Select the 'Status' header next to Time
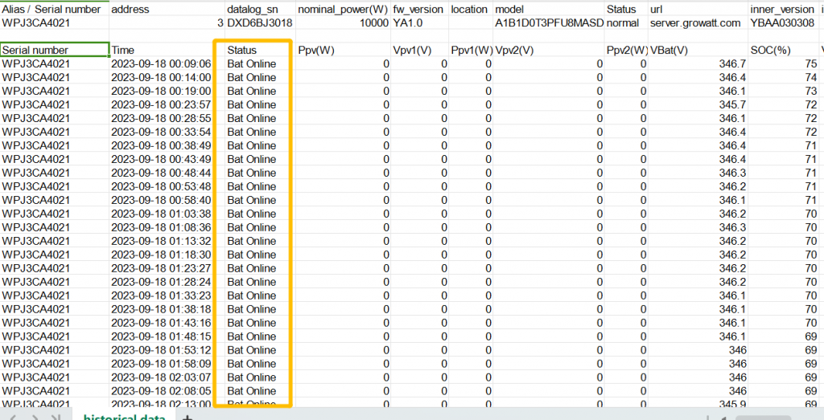 click(260, 51)
